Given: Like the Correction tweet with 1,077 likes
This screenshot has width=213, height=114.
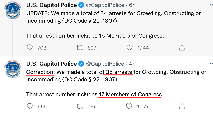Looking at the screenshot, I should tap(129, 106).
